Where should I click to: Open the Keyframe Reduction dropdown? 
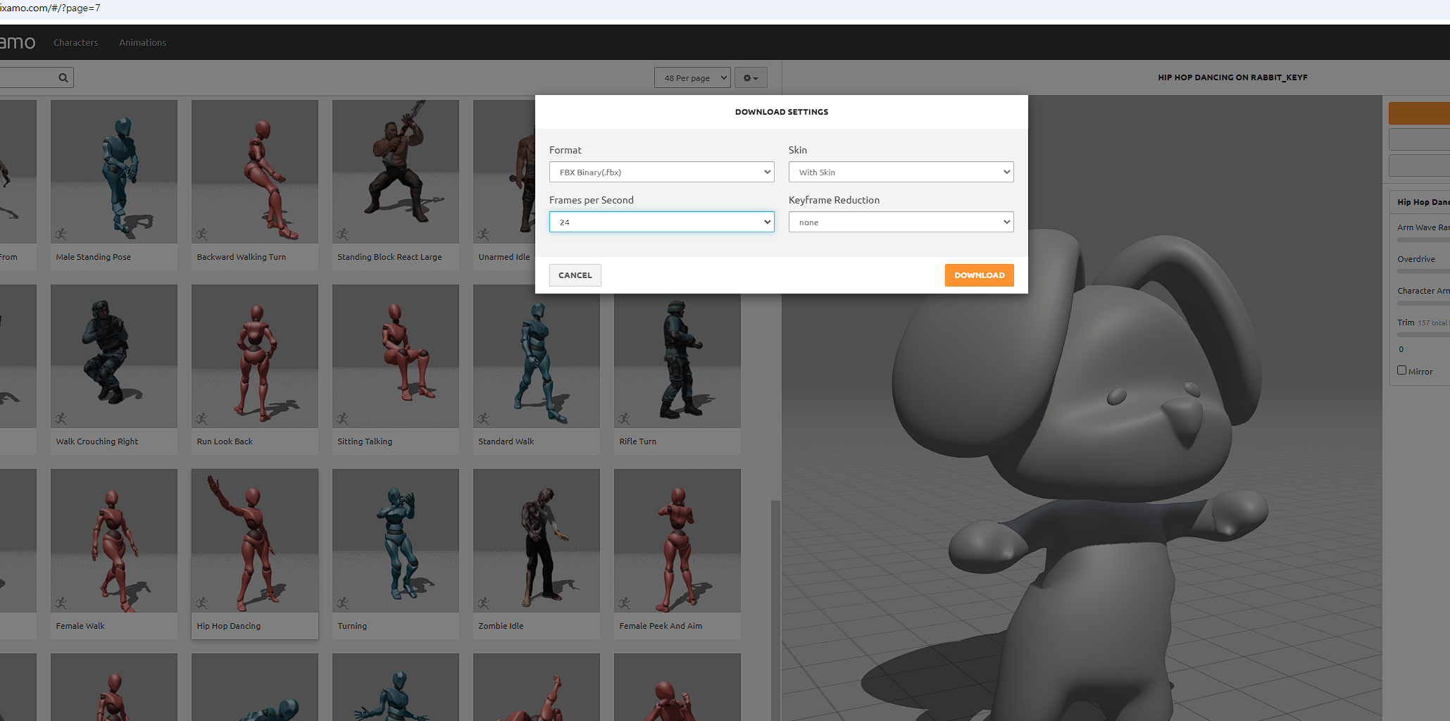tap(901, 222)
